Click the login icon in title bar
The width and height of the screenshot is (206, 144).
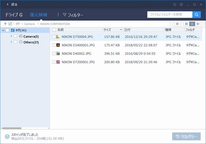(x=175, y=4)
